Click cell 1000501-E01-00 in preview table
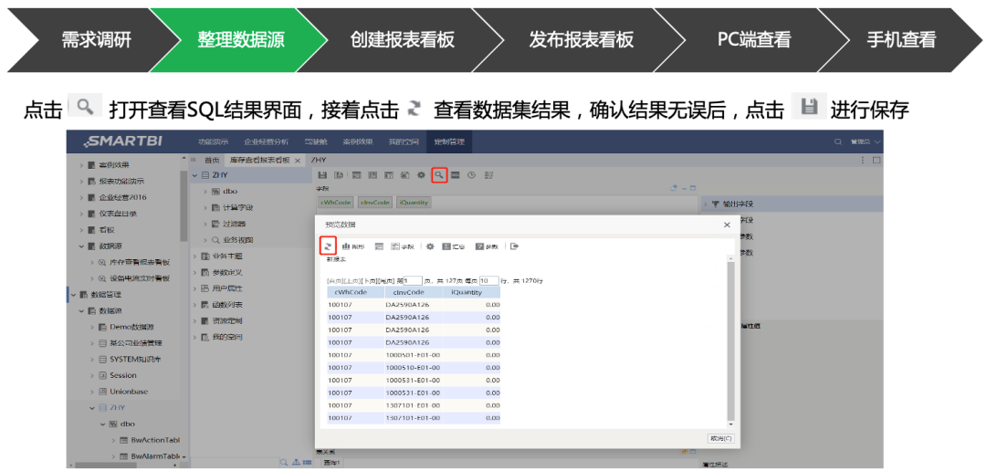This screenshot has width=986, height=471. (x=414, y=355)
